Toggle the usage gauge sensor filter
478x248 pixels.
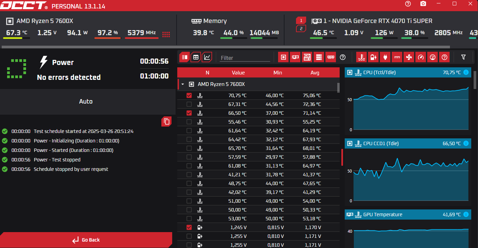tap(432, 57)
